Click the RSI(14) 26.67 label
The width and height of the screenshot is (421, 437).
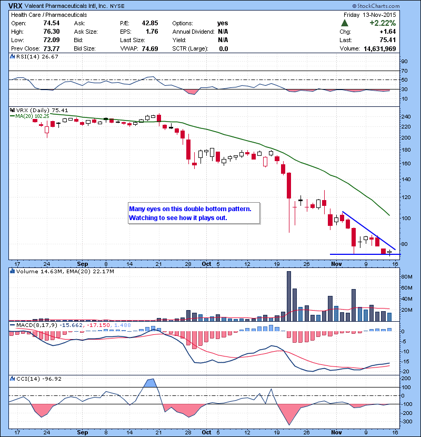[x=37, y=56]
